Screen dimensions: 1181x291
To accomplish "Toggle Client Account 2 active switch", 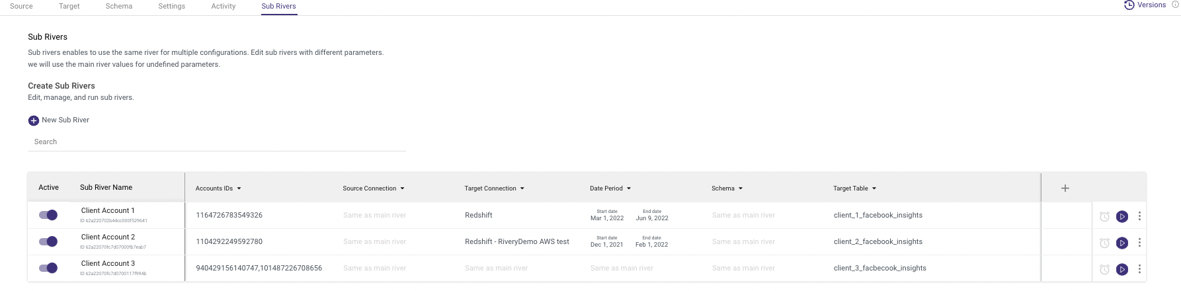I will (x=48, y=241).
